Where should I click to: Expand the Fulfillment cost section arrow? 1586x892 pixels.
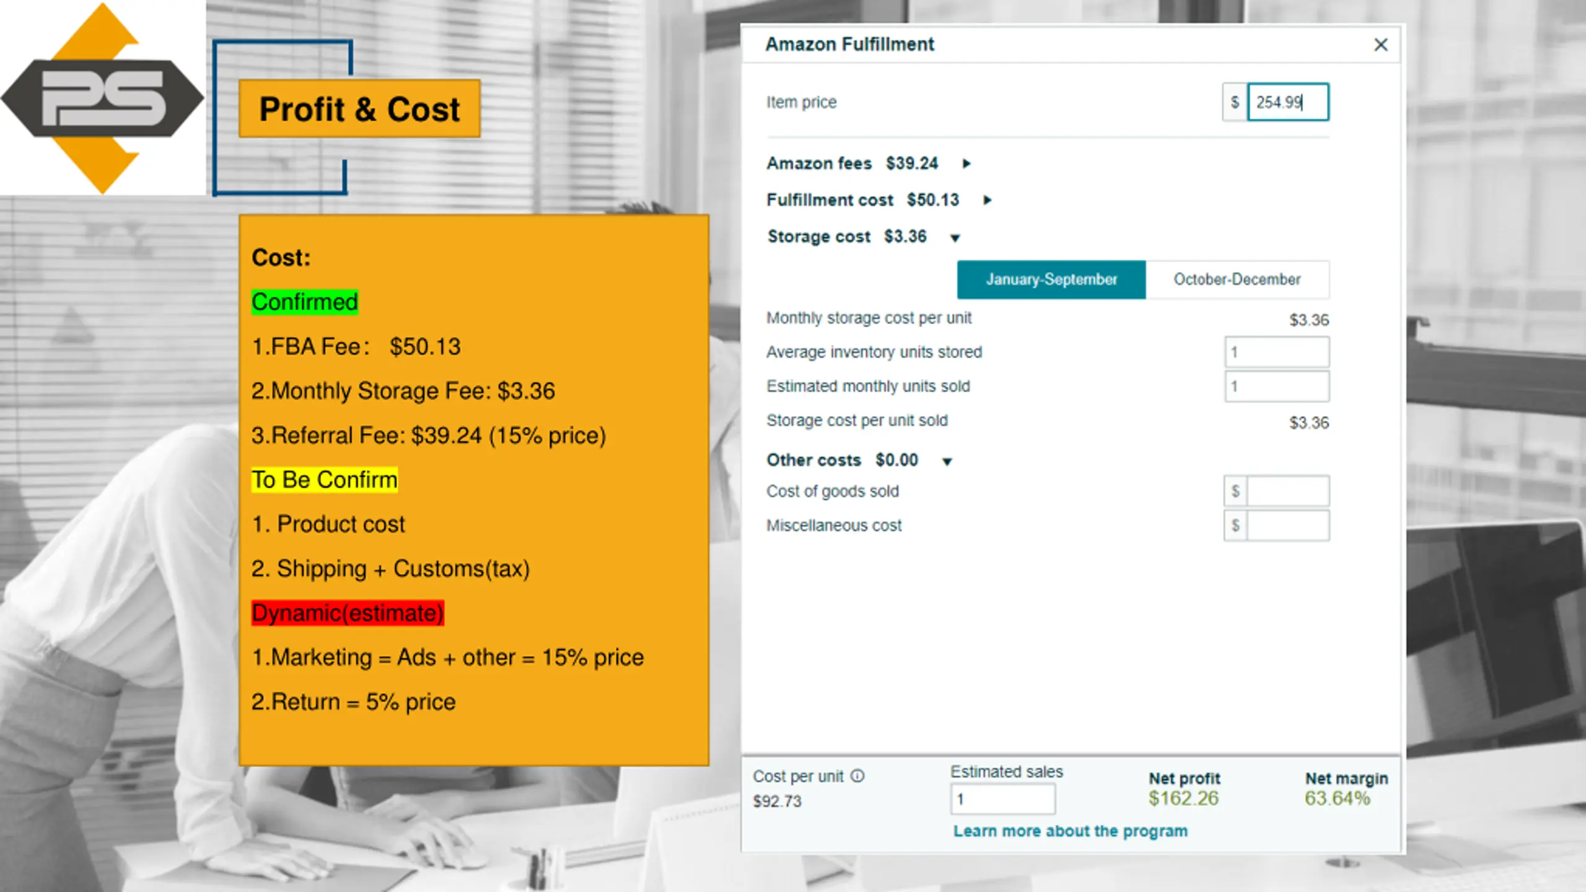coord(988,200)
